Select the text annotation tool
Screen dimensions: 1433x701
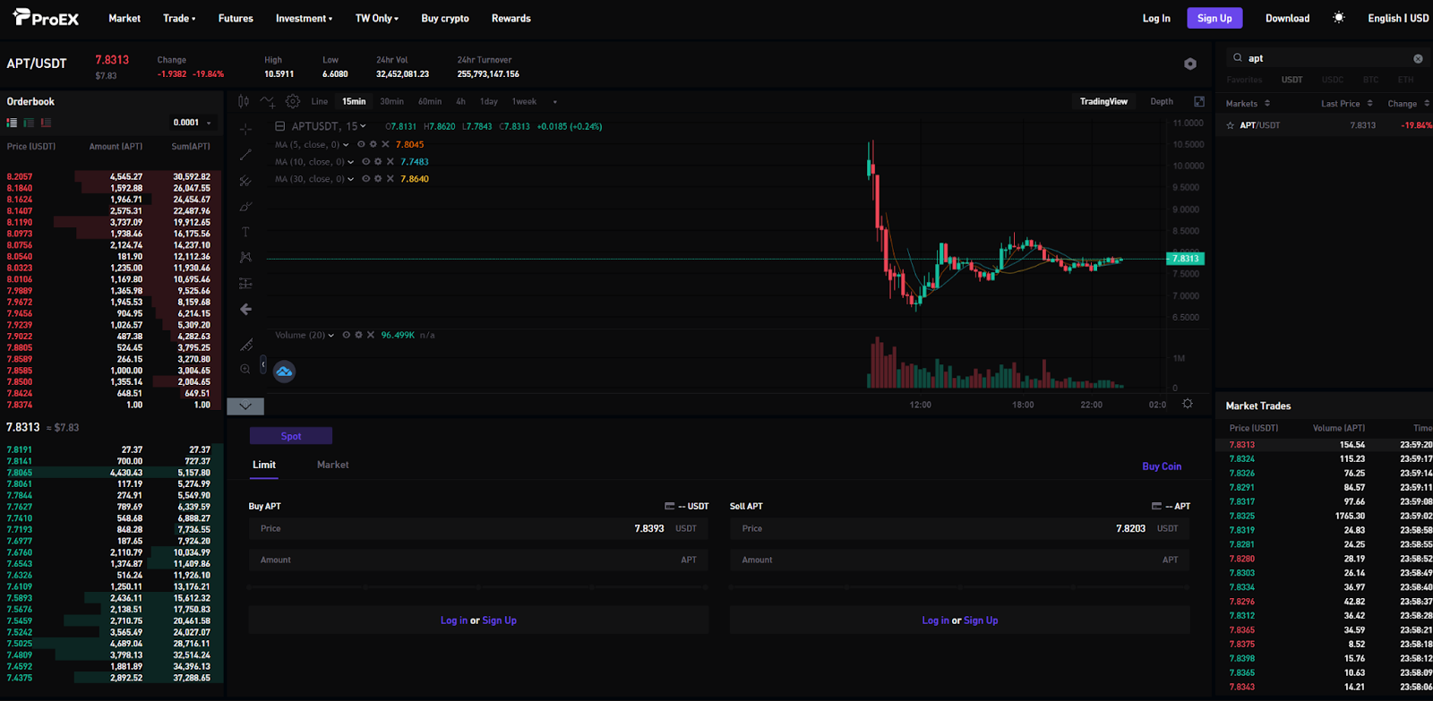pos(245,232)
